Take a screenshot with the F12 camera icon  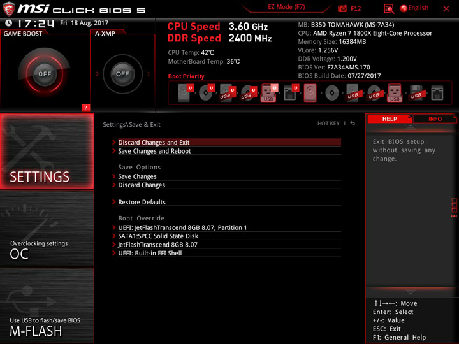(342, 8)
